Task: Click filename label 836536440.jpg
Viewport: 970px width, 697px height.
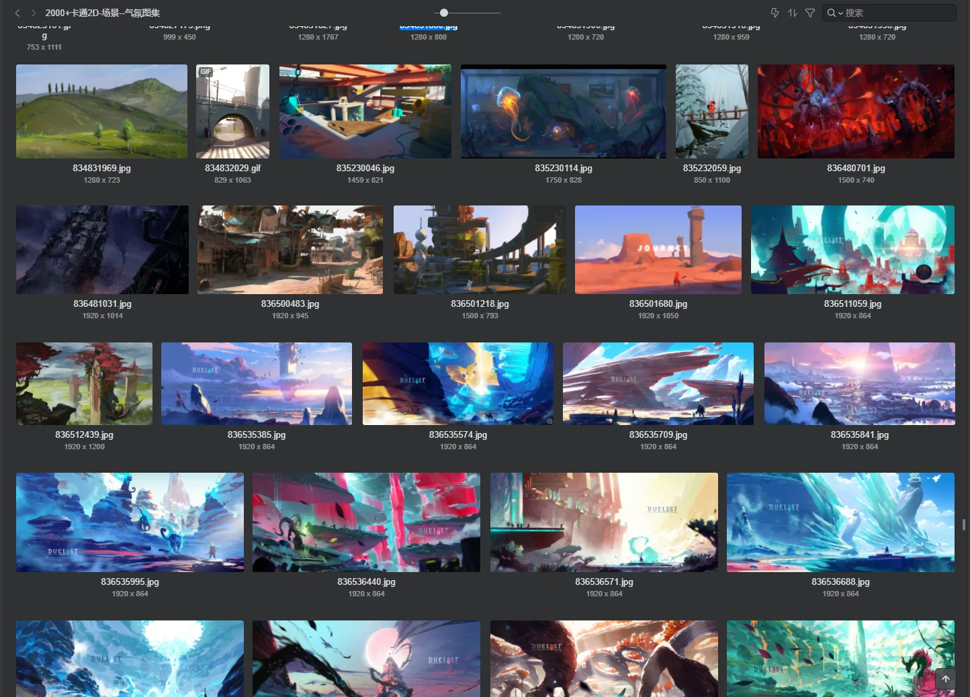Action: click(366, 582)
